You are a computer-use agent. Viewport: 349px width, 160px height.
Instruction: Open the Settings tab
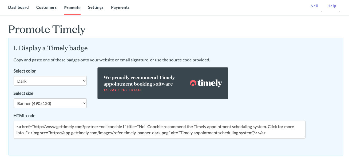96,7
